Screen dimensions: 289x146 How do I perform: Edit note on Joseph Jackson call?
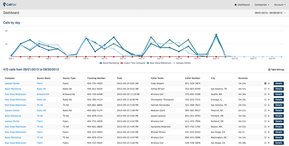click(x=265, y=116)
